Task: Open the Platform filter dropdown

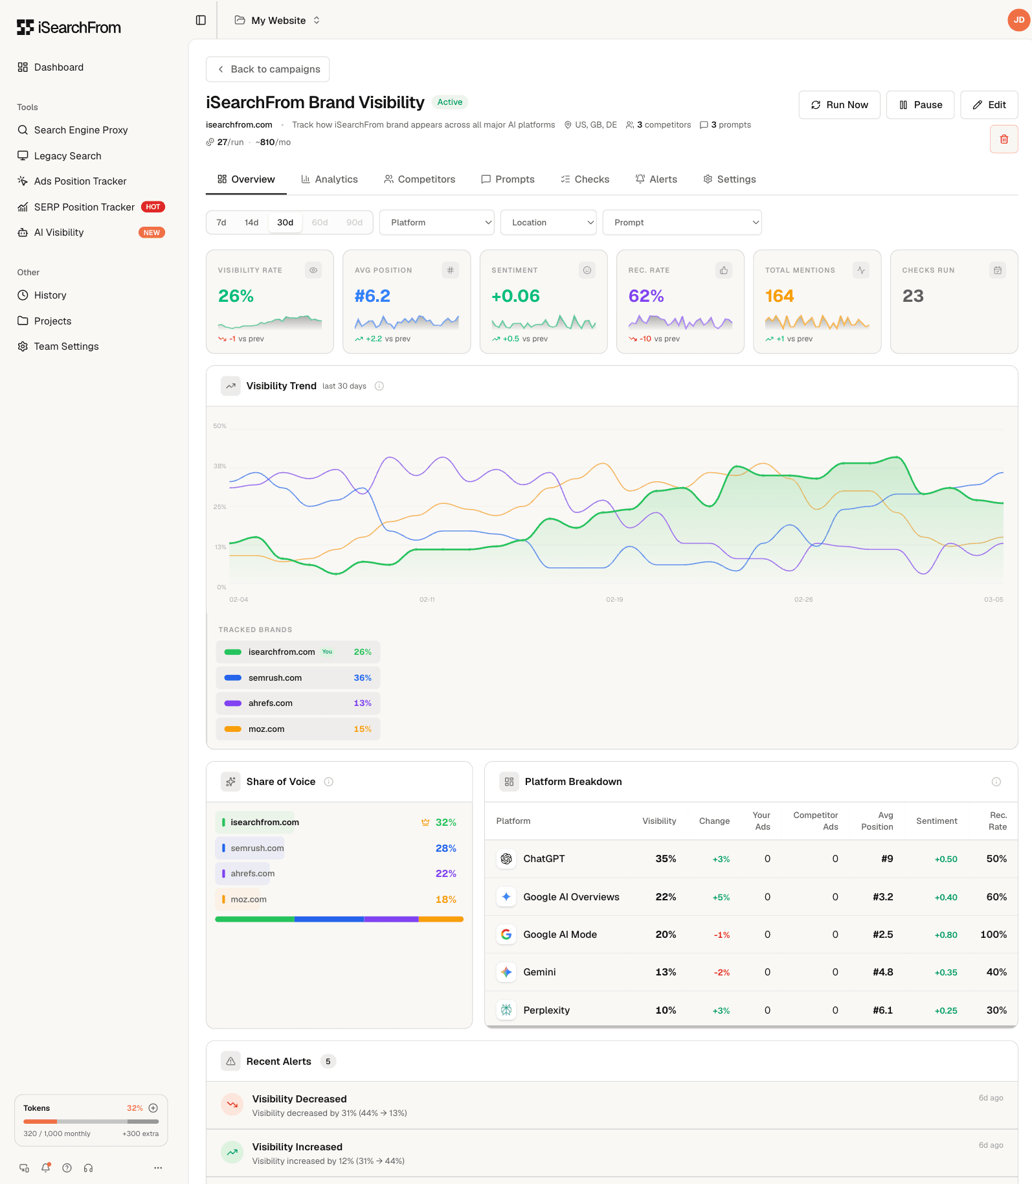Action: [x=437, y=222]
